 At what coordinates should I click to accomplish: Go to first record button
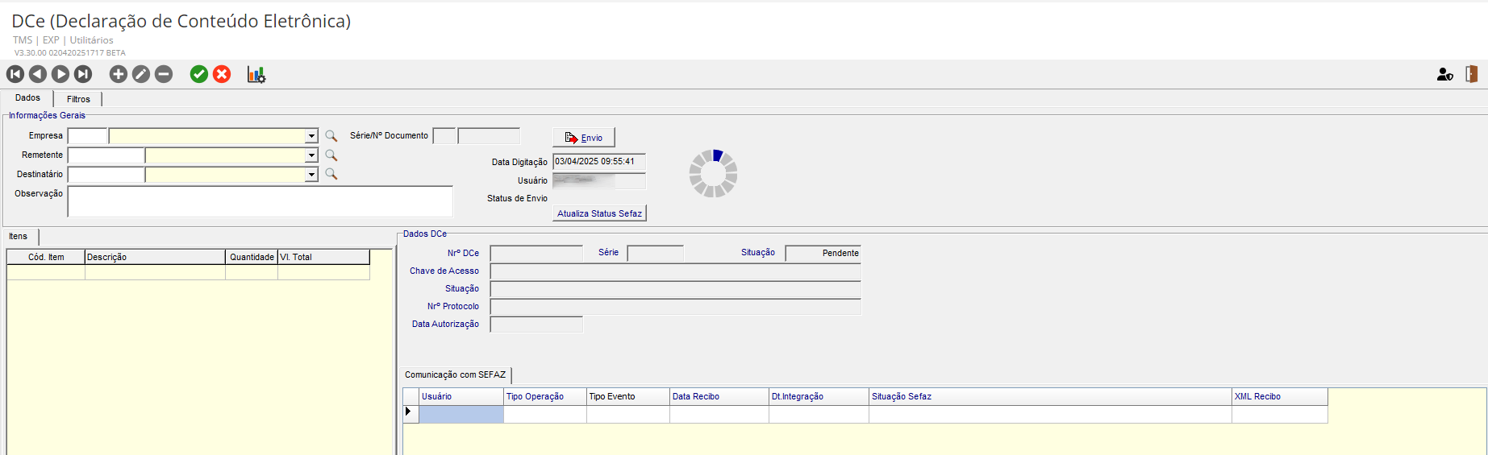(x=15, y=74)
